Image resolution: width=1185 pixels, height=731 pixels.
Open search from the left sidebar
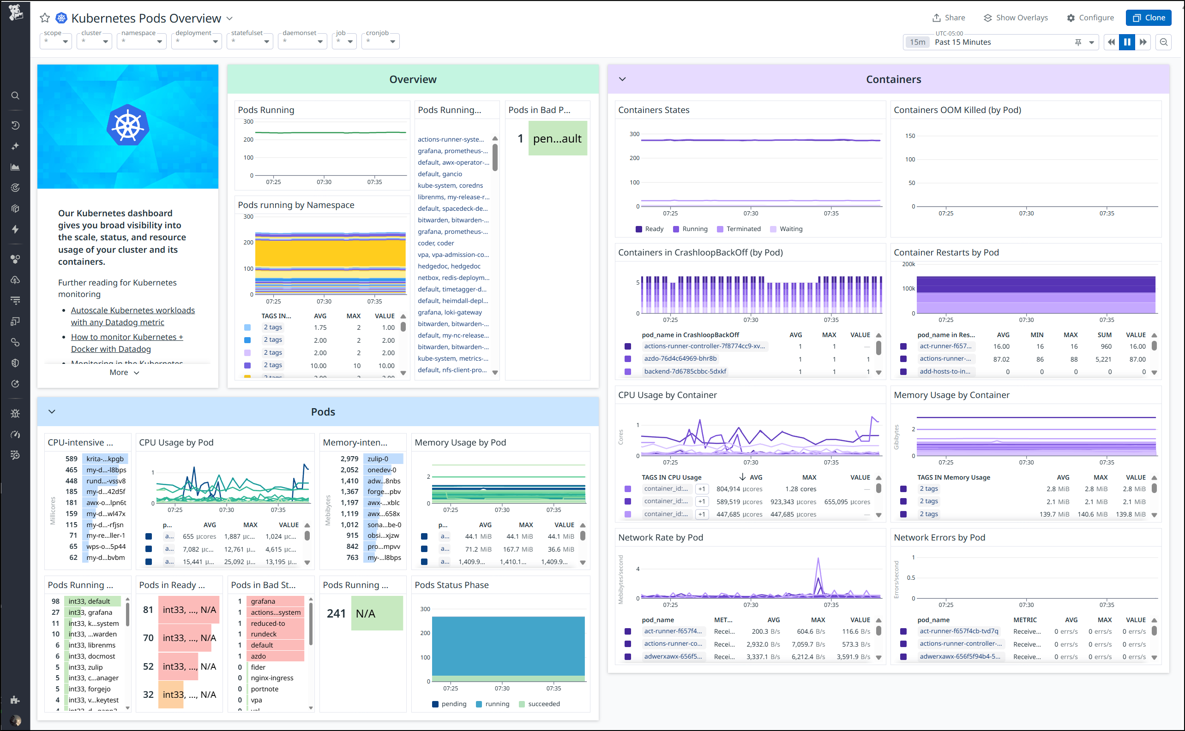point(16,96)
